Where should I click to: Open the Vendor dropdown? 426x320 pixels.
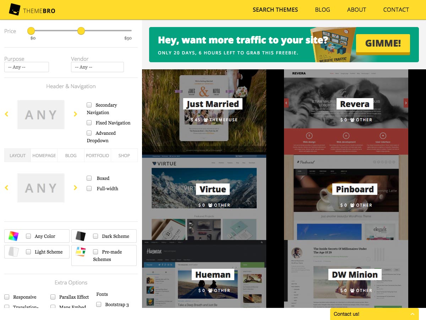tap(97, 67)
